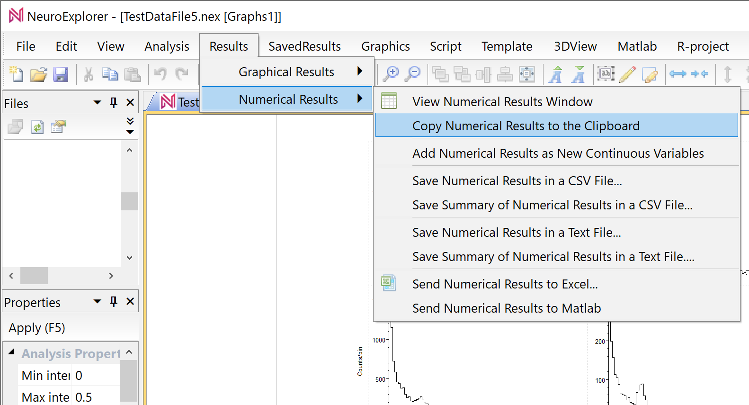The height and width of the screenshot is (405, 749).
Task: Open the Edit menu
Action: coord(66,46)
